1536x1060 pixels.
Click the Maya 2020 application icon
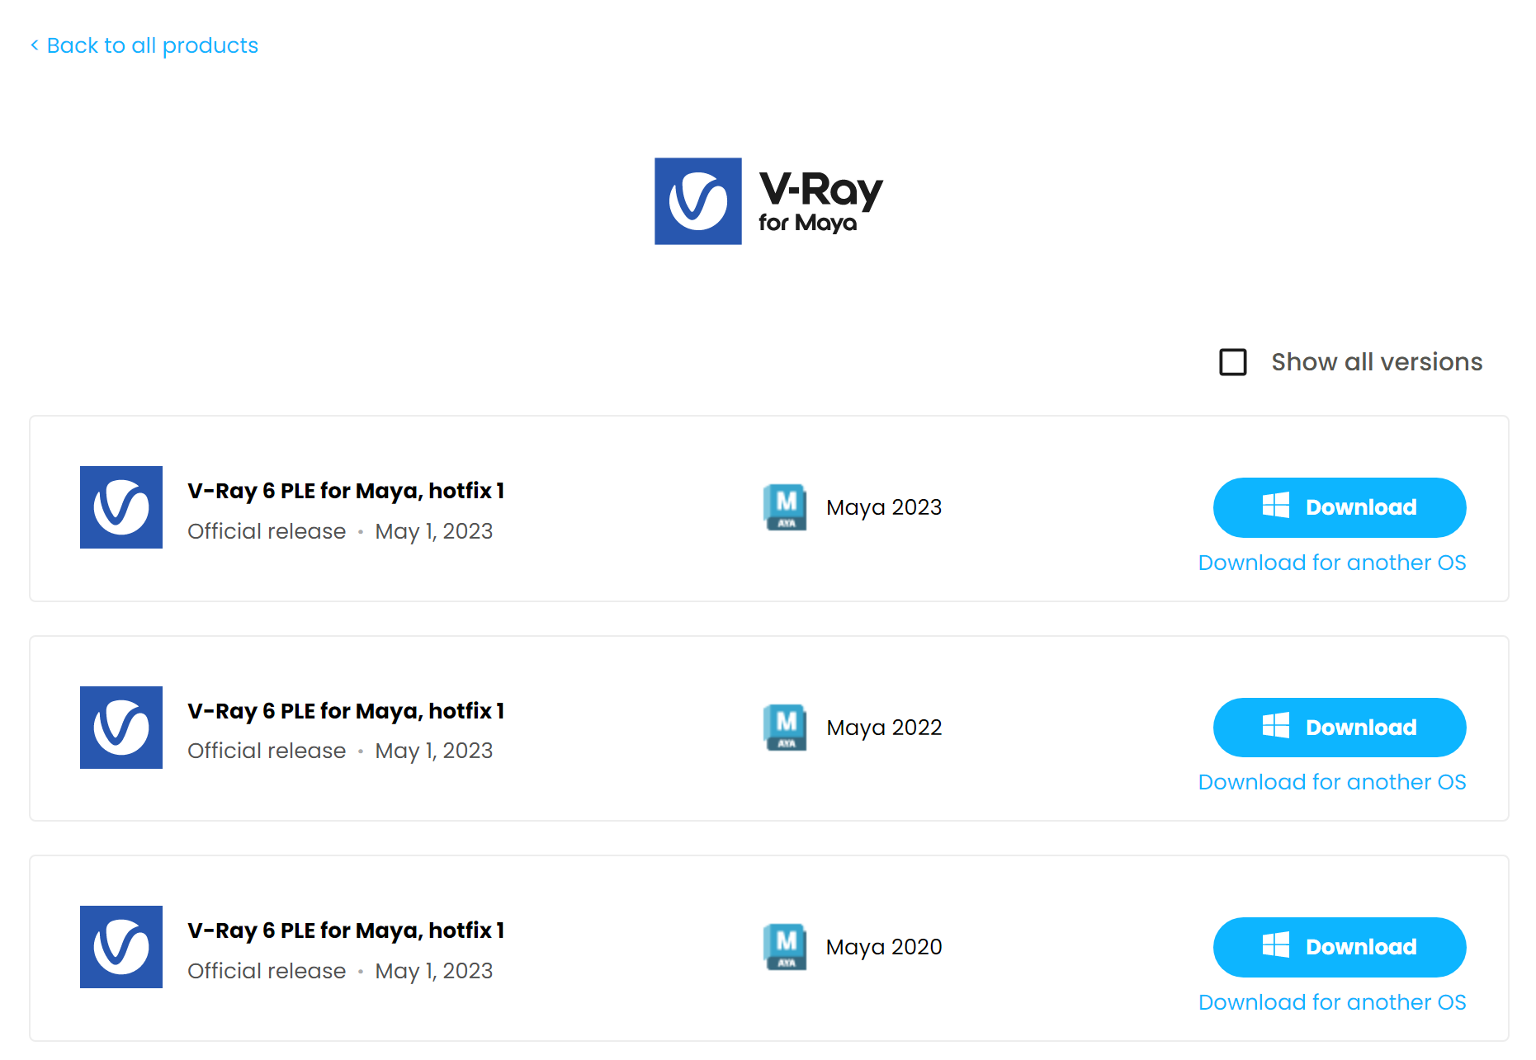point(785,947)
